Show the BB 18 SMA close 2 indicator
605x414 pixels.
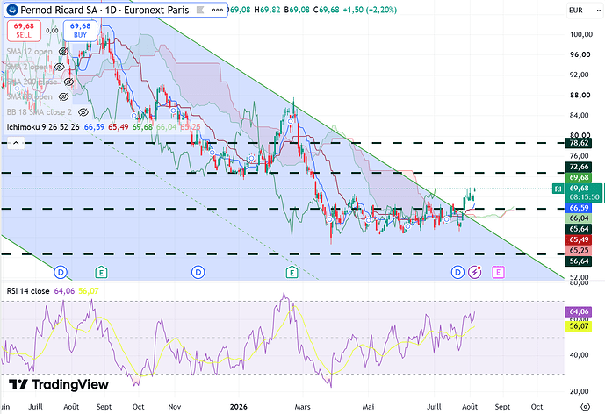point(83,112)
